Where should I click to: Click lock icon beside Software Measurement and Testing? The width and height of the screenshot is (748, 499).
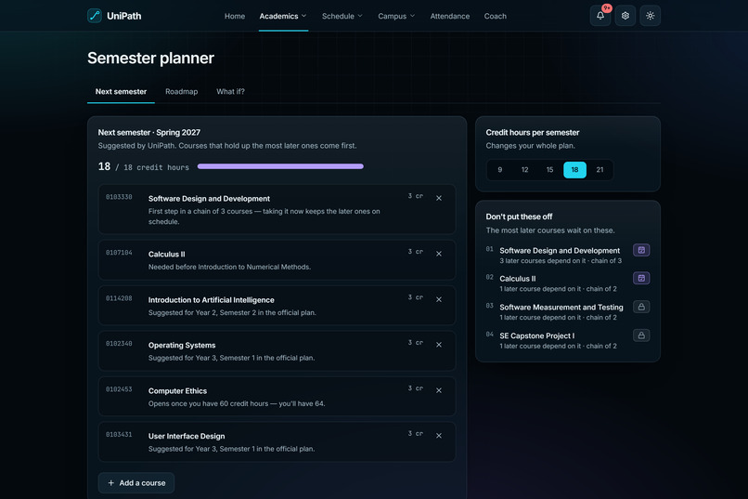[641, 307]
